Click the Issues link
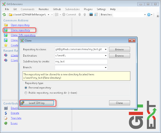Screen dimensions: 161x133 (x=14, y=123)
